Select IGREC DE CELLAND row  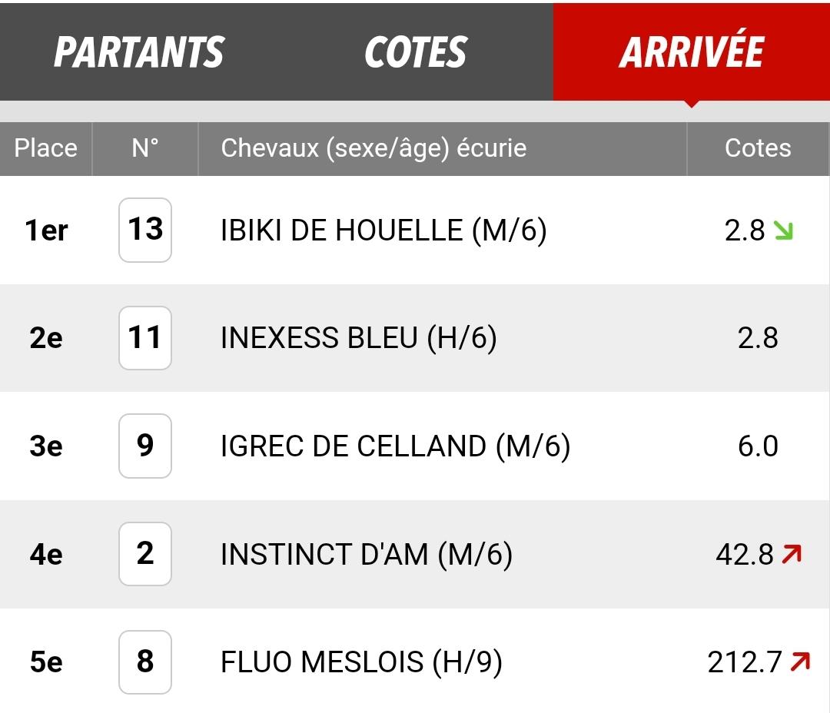click(415, 446)
